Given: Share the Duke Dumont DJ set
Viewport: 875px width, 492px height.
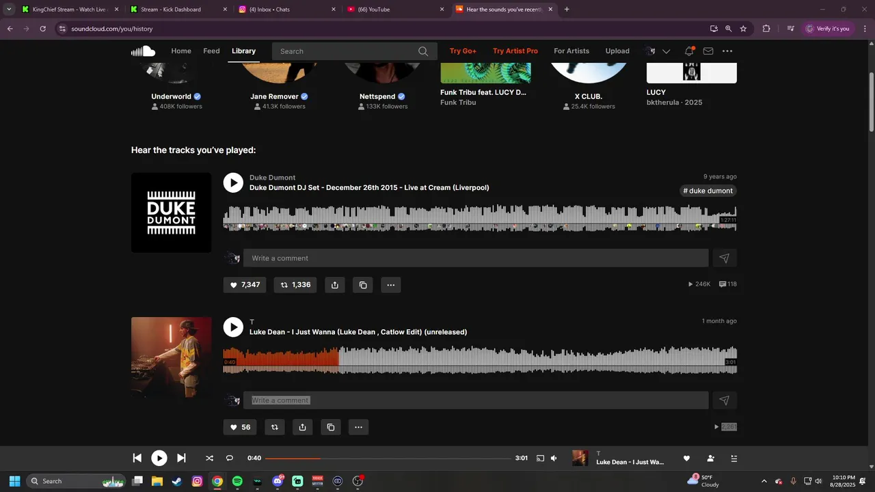Looking at the screenshot, I should coord(335,285).
